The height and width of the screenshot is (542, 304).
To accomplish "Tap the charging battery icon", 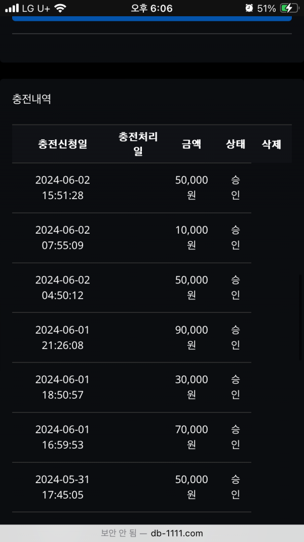I will tap(289, 8).
